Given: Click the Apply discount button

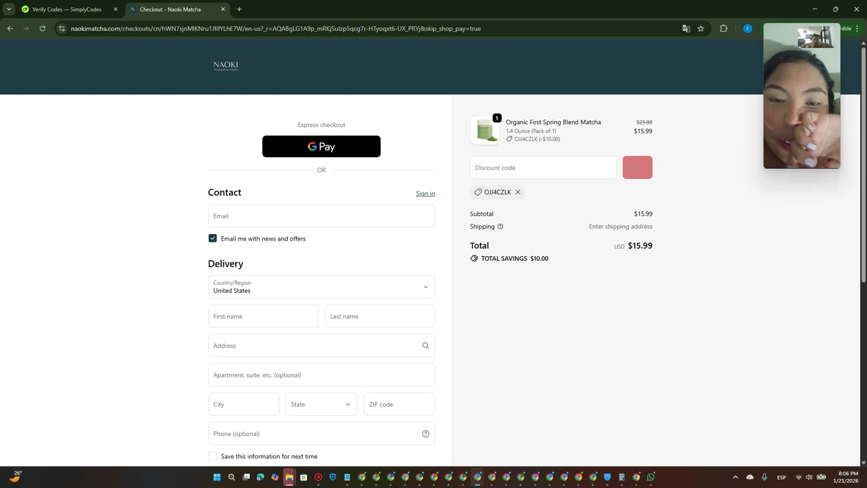Looking at the screenshot, I should [x=638, y=168].
